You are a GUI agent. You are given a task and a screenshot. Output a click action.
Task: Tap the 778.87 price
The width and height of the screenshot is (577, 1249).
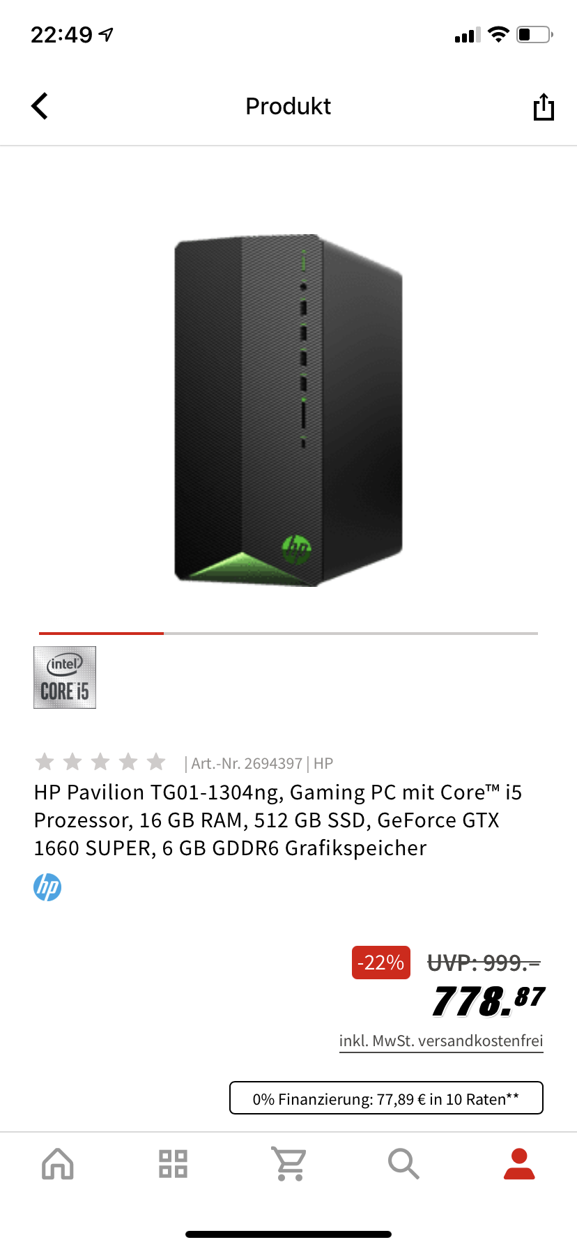point(488,1001)
